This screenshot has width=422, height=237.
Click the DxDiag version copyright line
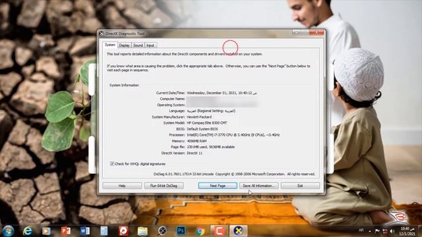click(234, 174)
